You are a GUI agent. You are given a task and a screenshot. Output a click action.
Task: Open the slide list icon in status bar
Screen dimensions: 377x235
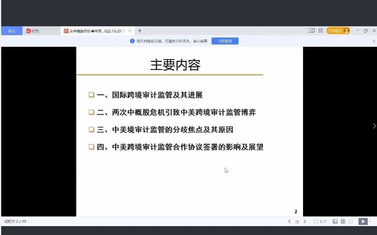click(x=296, y=221)
